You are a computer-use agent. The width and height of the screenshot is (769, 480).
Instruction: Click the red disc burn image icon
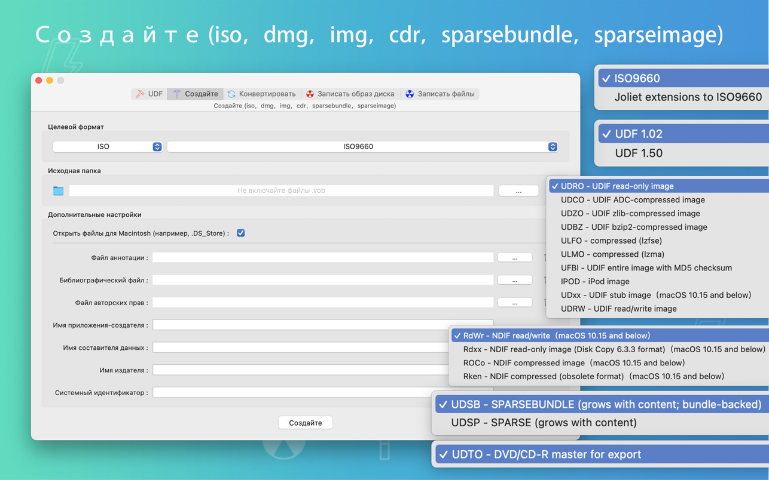pyautogui.click(x=310, y=94)
